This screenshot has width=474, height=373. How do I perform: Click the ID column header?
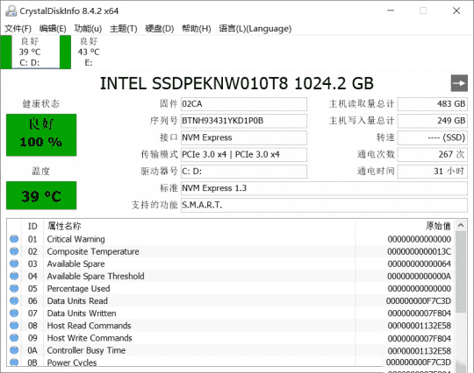pyautogui.click(x=32, y=226)
